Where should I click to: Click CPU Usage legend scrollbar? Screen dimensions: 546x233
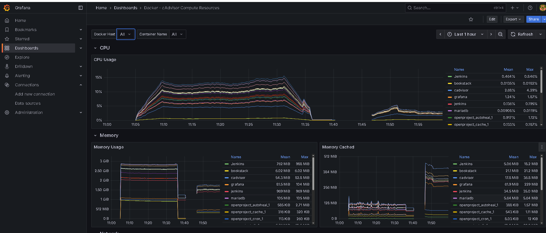(x=541, y=81)
